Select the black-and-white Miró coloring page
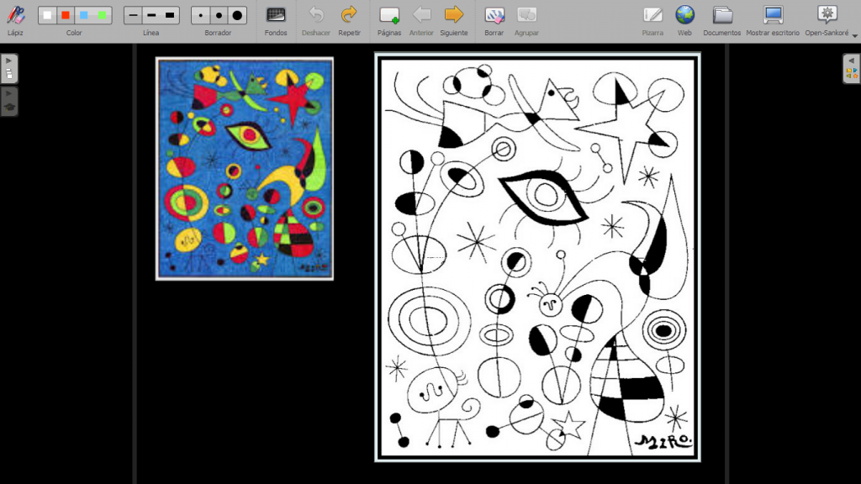The width and height of the screenshot is (861, 484). pyautogui.click(x=537, y=257)
